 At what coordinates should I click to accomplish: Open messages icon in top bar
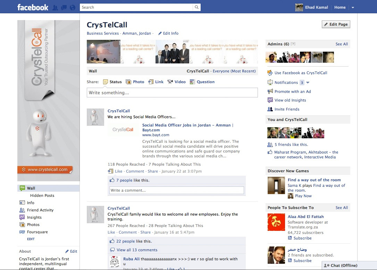64,7
